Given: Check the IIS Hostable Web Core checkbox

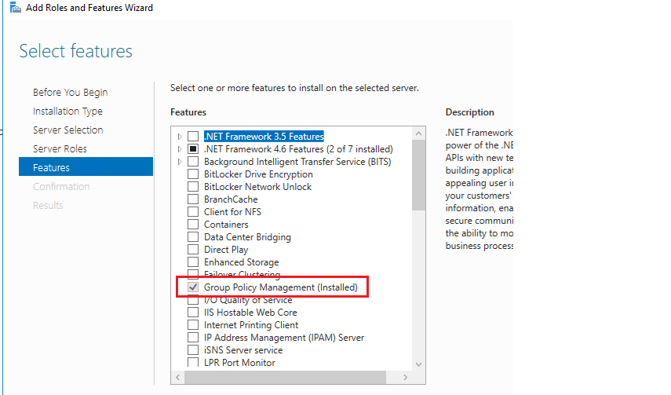Looking at the screenshot, I should (193, 313).
